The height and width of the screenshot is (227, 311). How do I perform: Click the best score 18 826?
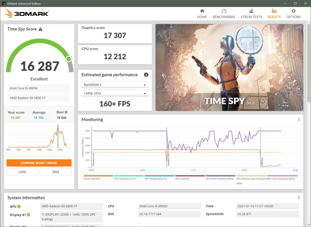pos(61,118)
